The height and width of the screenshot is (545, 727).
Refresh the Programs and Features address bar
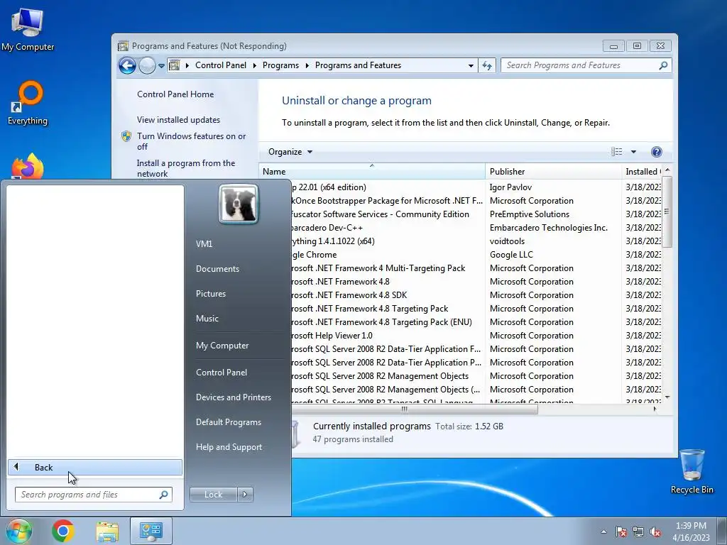[x=487, y=65]
